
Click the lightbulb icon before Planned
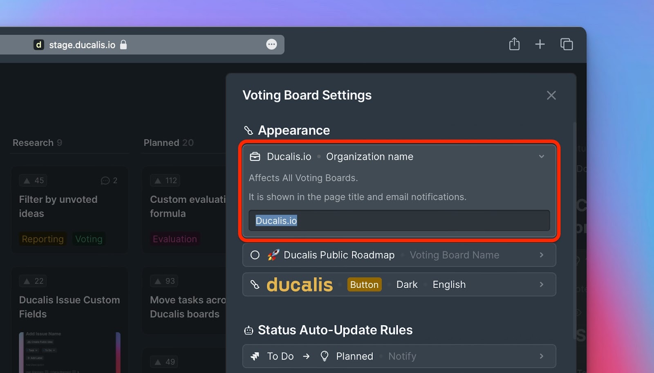click(325, 356)
